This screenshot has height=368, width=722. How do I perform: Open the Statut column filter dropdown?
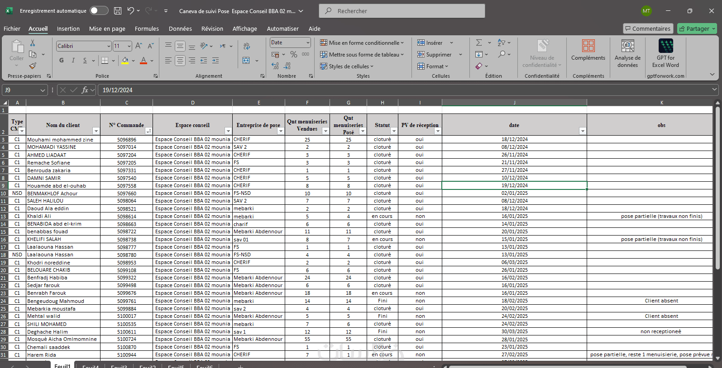pyautogui.click(x=393, y=131)
